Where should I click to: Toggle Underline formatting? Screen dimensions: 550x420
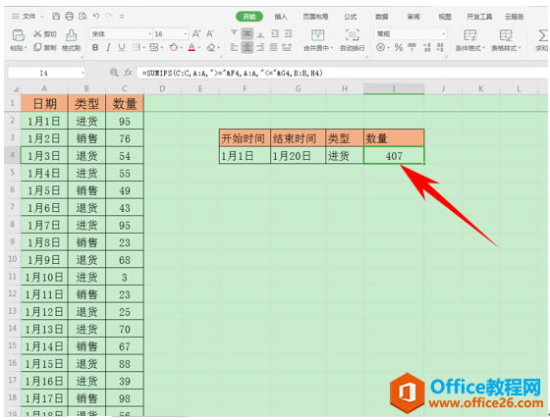[x=122, y=47]
